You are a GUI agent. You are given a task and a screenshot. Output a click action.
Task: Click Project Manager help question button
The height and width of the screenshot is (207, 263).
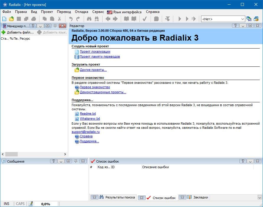(x=33, y=26)
